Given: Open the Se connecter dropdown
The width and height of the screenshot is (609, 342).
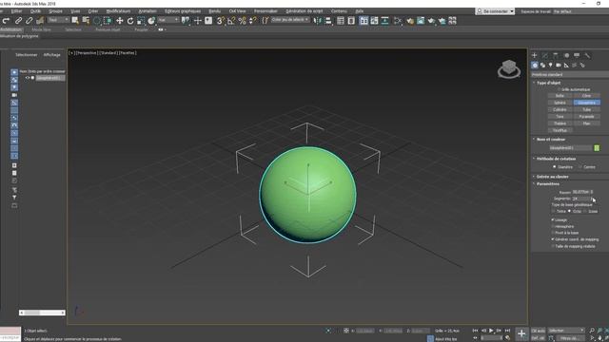Looking at the screenshot, I should click(x=495, y=11).
